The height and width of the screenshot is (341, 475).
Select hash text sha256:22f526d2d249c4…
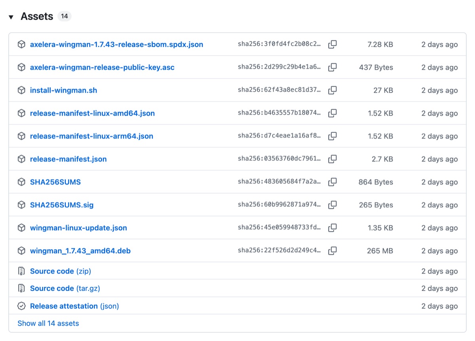click(279, 251)
